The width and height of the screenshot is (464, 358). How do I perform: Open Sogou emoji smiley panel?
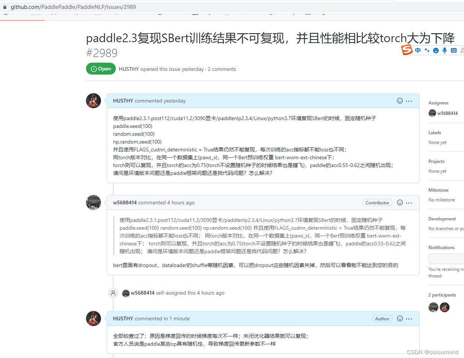tap(436, 50)
